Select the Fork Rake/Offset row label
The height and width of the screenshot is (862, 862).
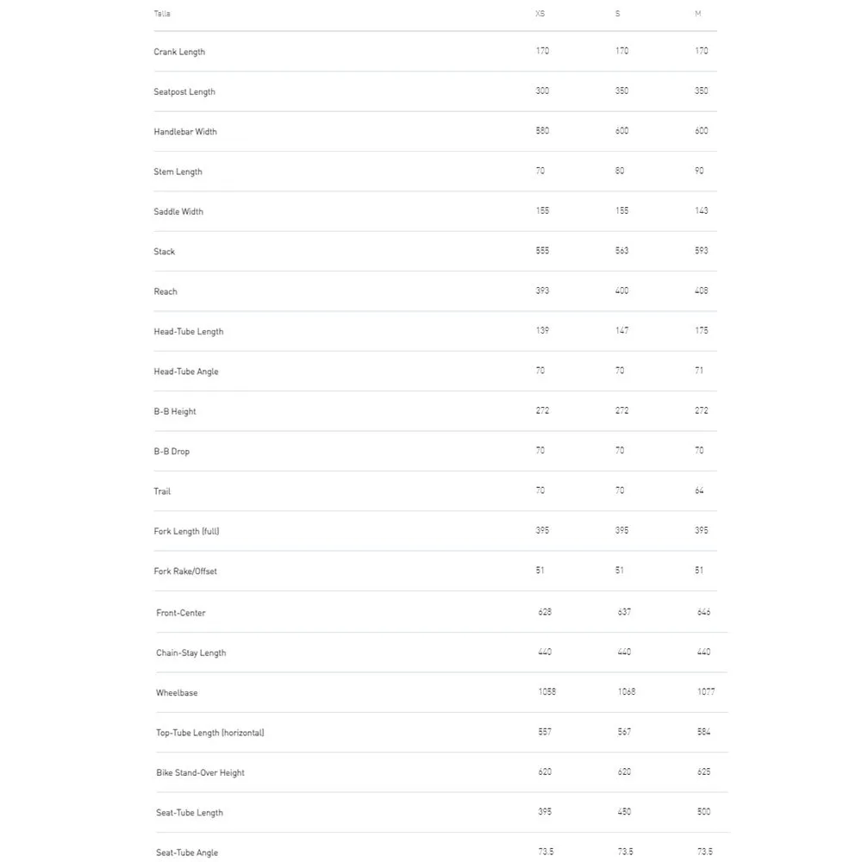pyautogui.click(x=185, y=572)
